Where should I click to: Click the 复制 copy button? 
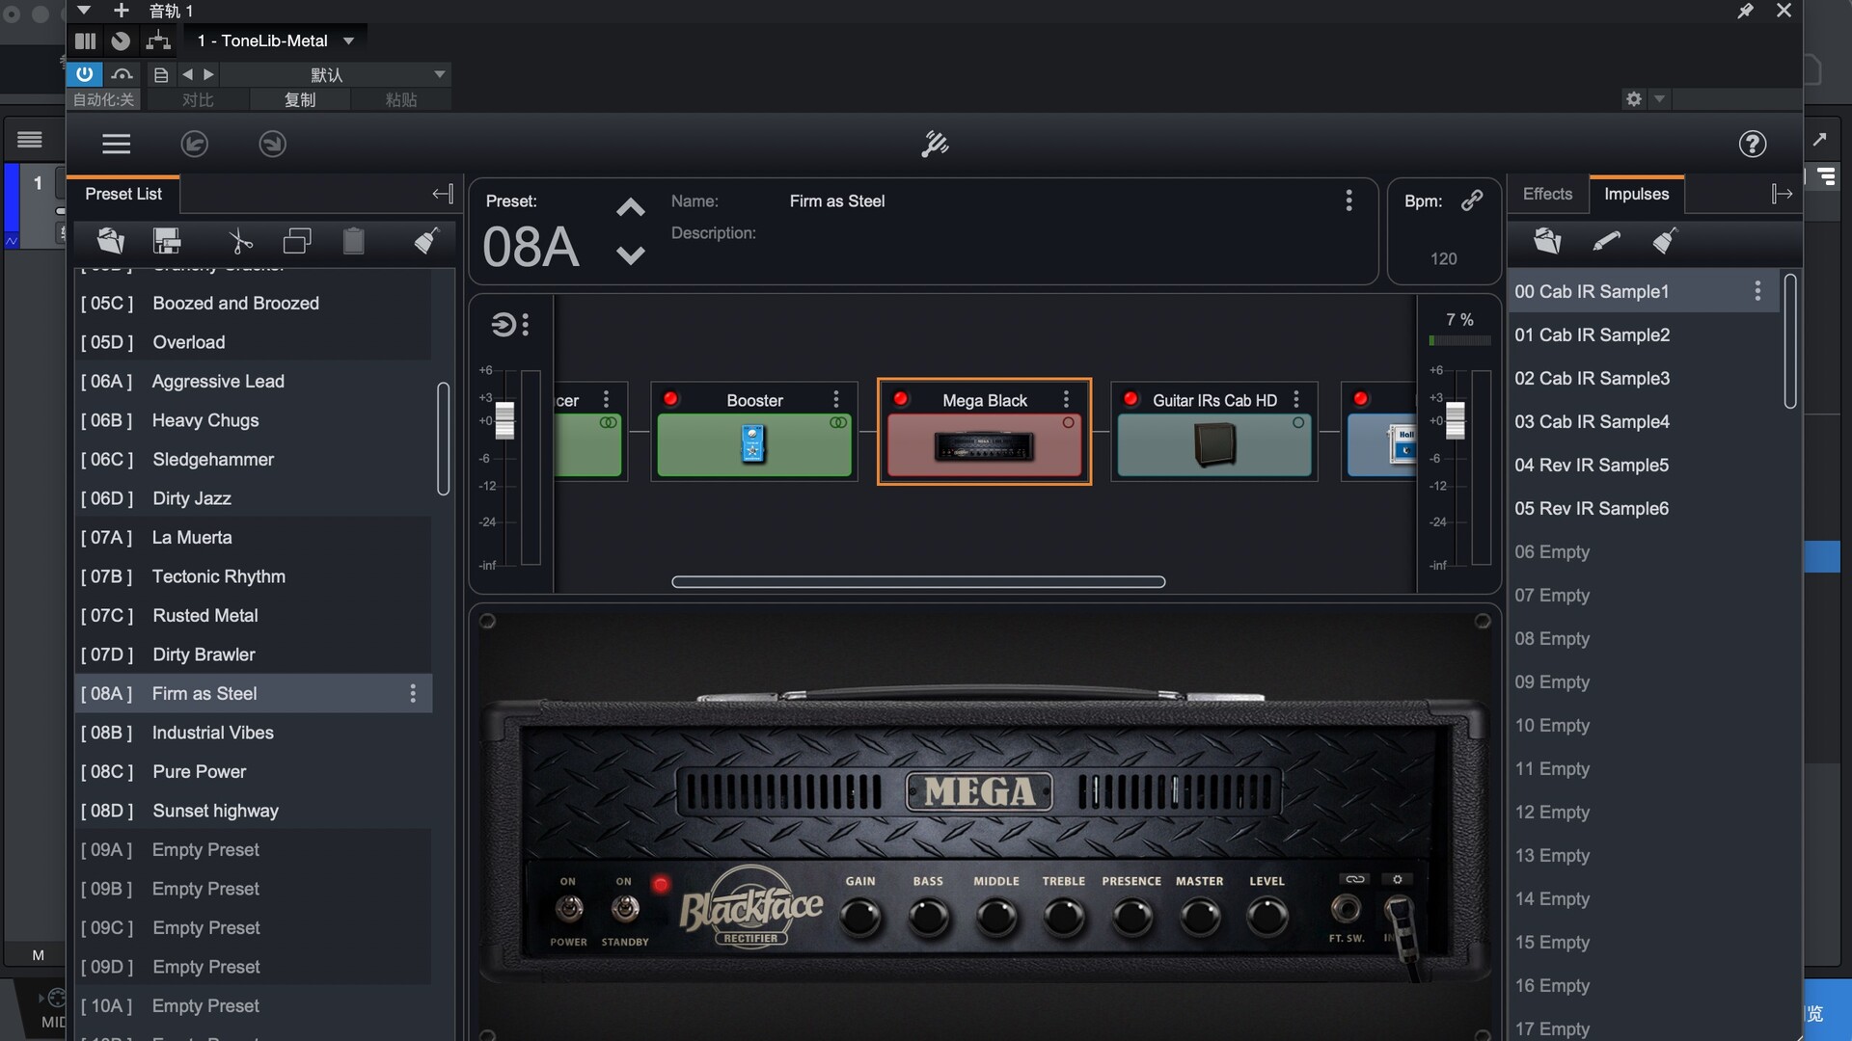pos(300,99)
